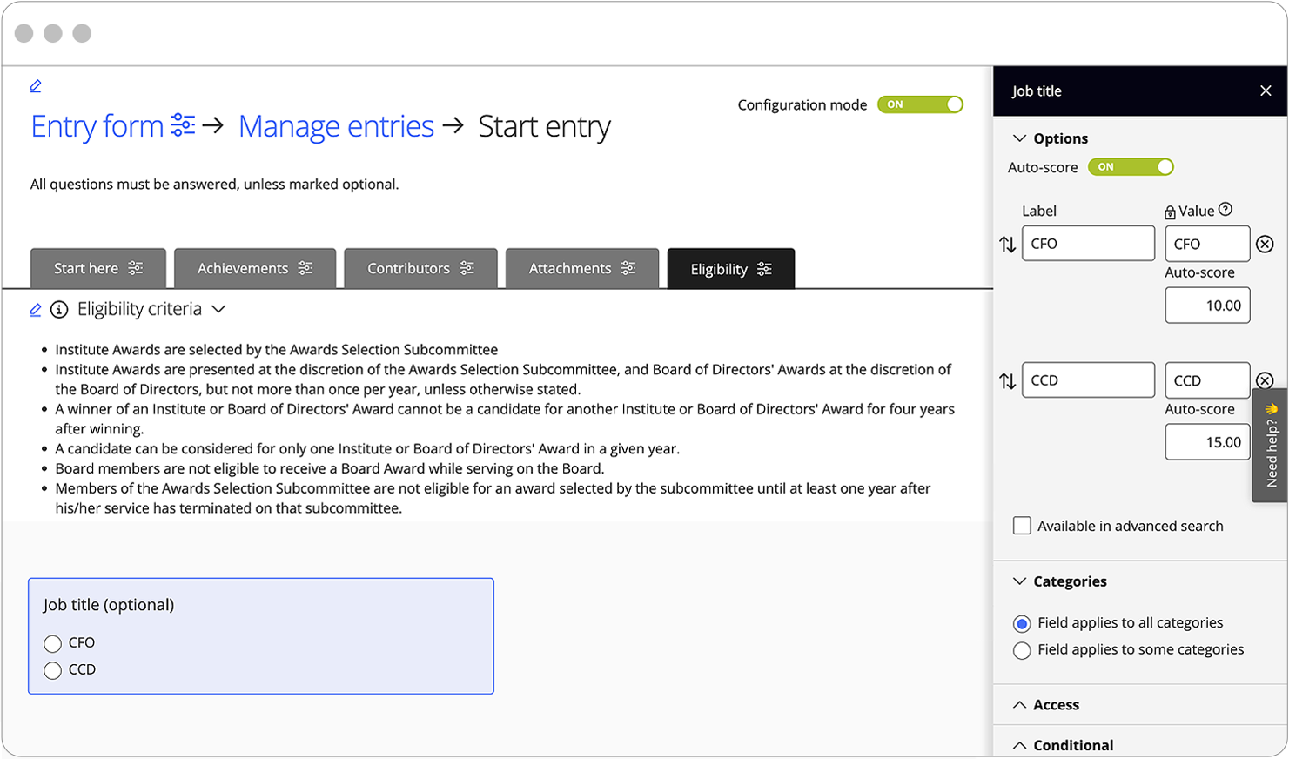Viewport: 1289px width, 759px height.
Task: Click reorder arrows beside CCD label
Action: pos(1008,381)
